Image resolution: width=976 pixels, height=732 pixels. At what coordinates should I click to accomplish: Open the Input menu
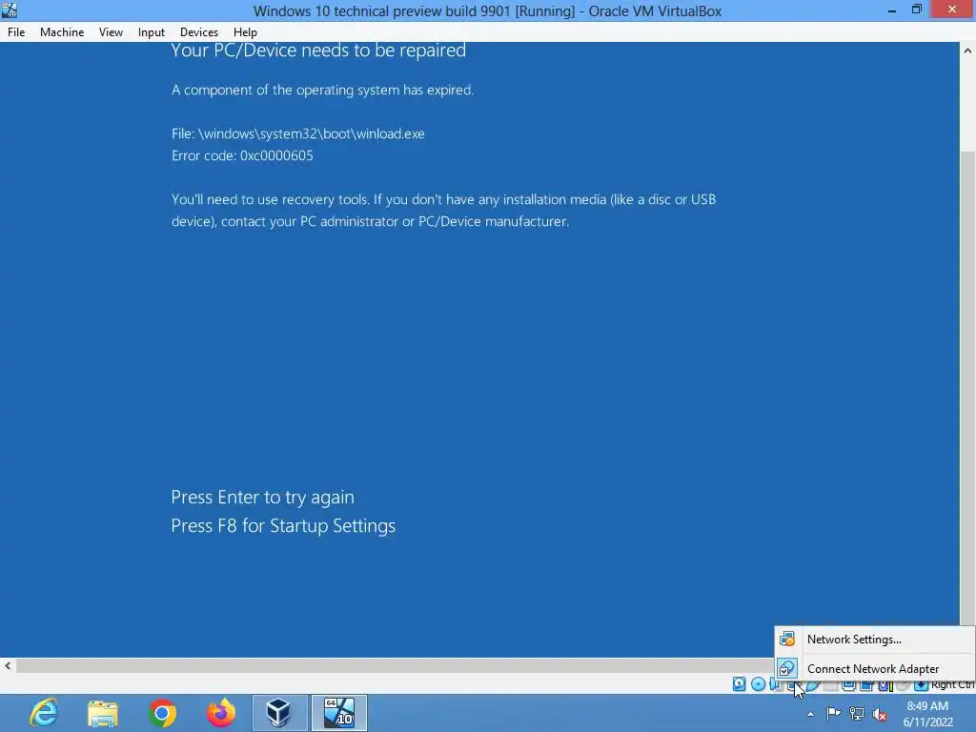coord(152,32)
